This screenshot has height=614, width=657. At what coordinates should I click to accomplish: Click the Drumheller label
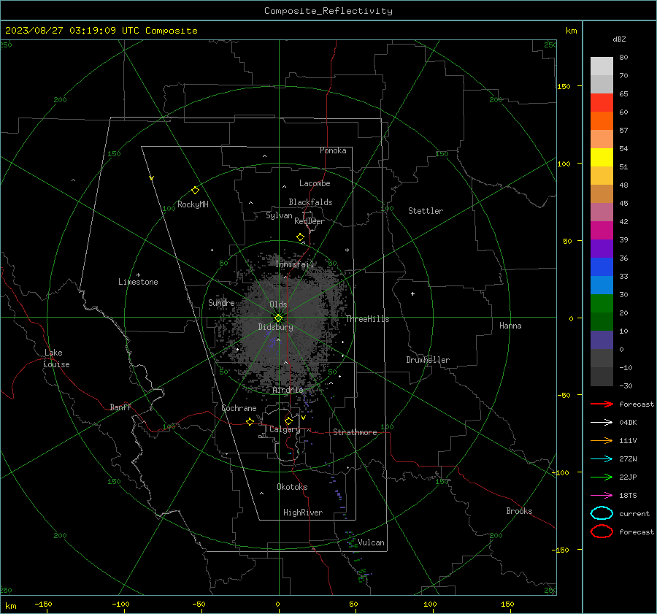[428, 360]
